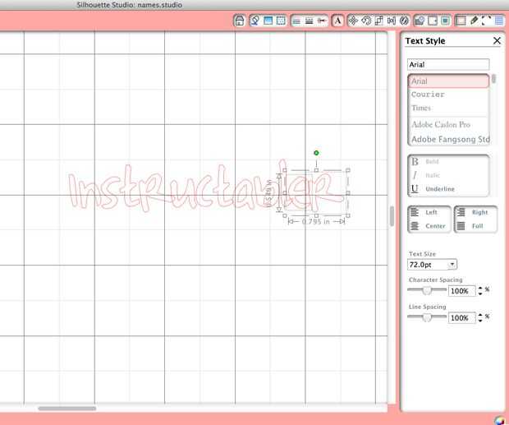Increase Character Spacing with the up arrow
509x425 pixels.
pos(480,288)
